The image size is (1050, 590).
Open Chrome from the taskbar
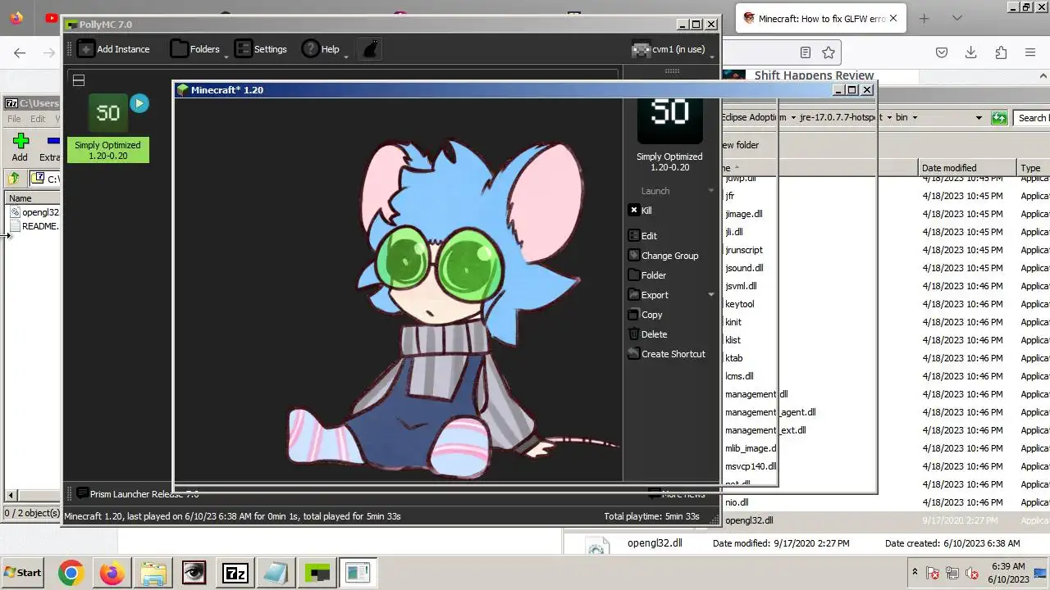pyautogui.click(x=71, y=573)
